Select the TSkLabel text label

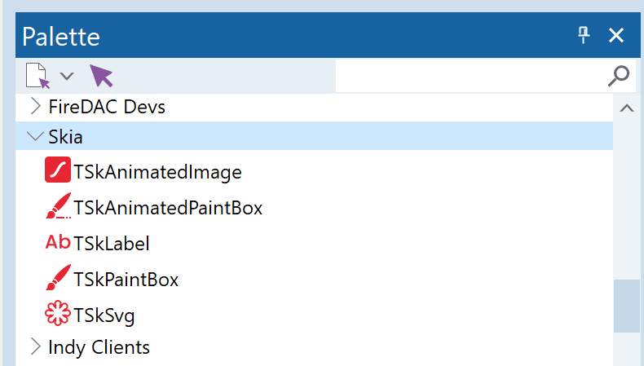click(112, 244)
